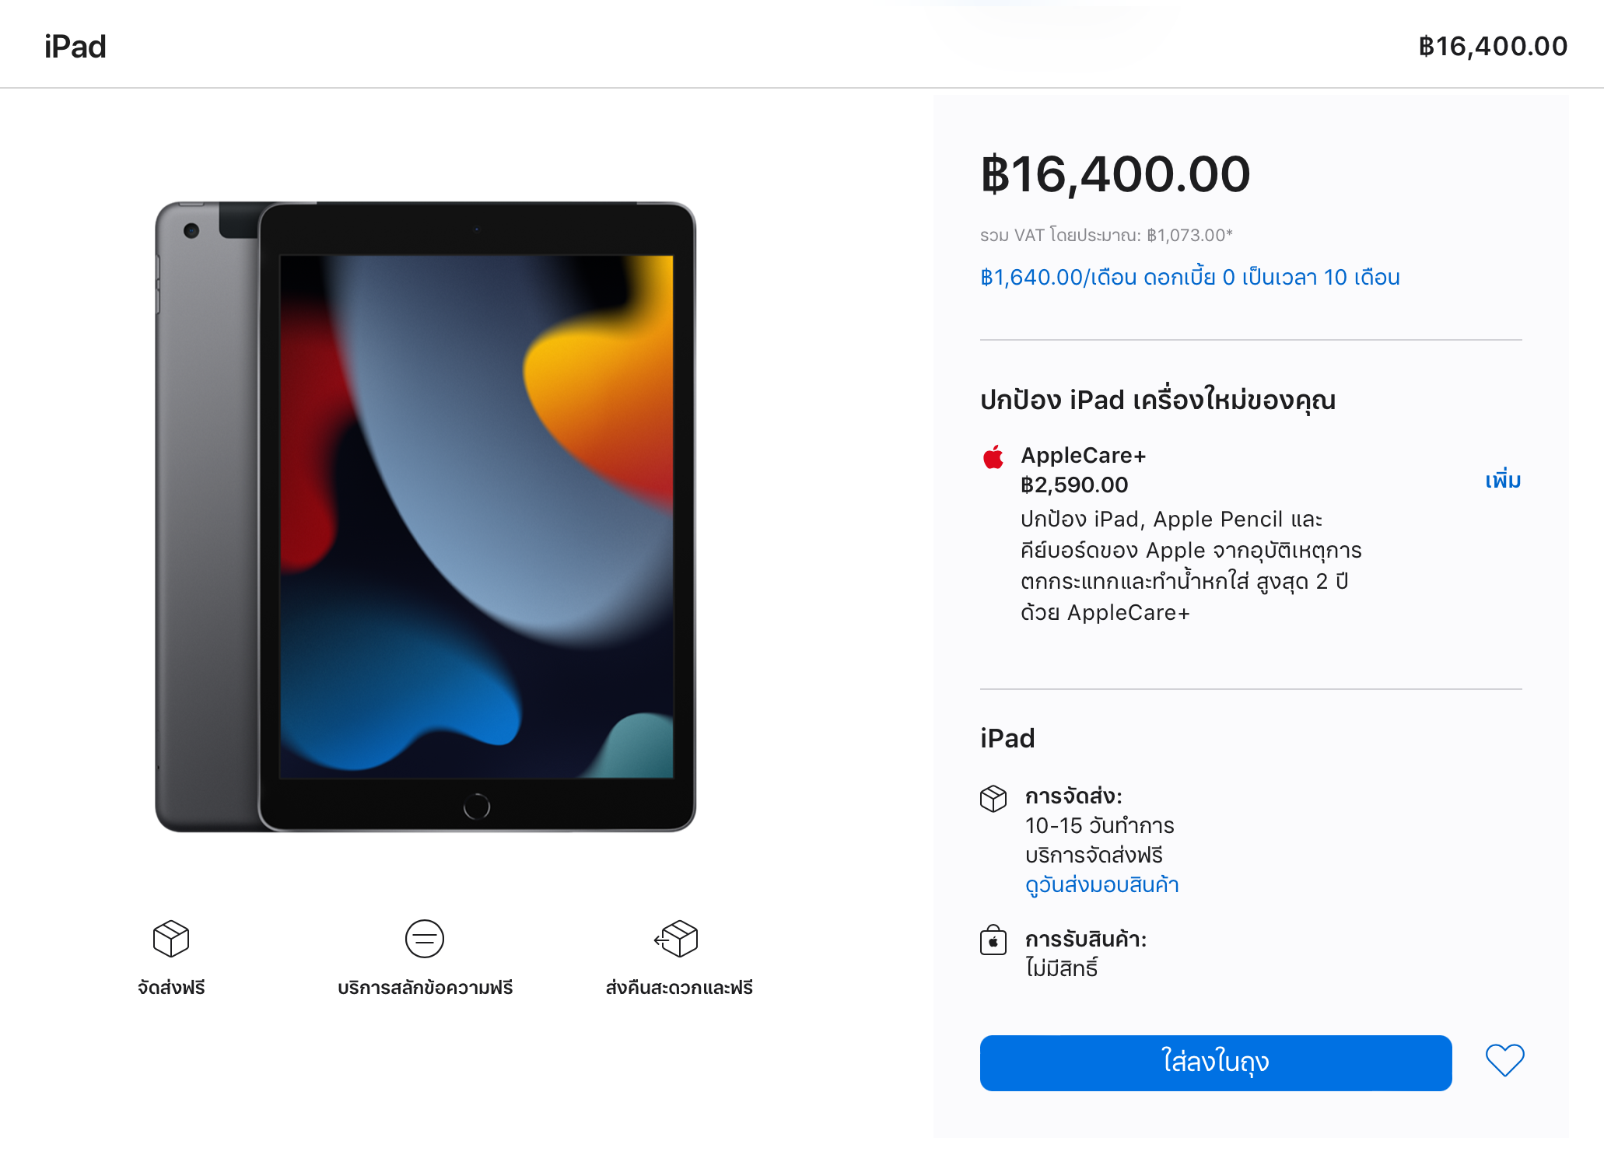This screenshot has height=1162, width=1604.
Task: Click the ปกป้อง iPad เครื่องใหม่ของคุณ heading
Action: (x=1157, y=401)
